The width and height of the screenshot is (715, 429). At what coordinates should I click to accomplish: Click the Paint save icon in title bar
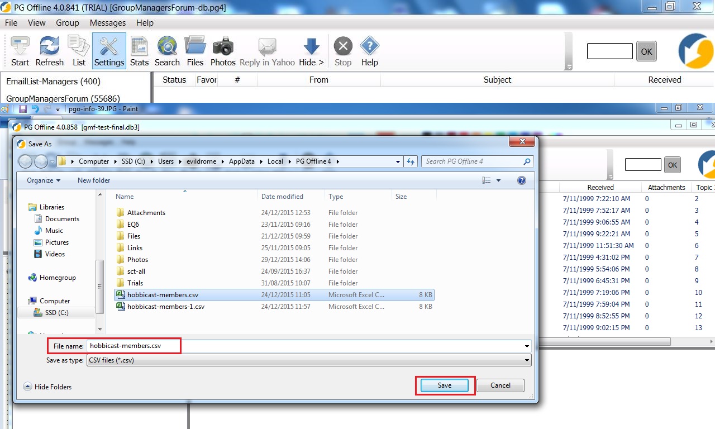coord(23,109)
